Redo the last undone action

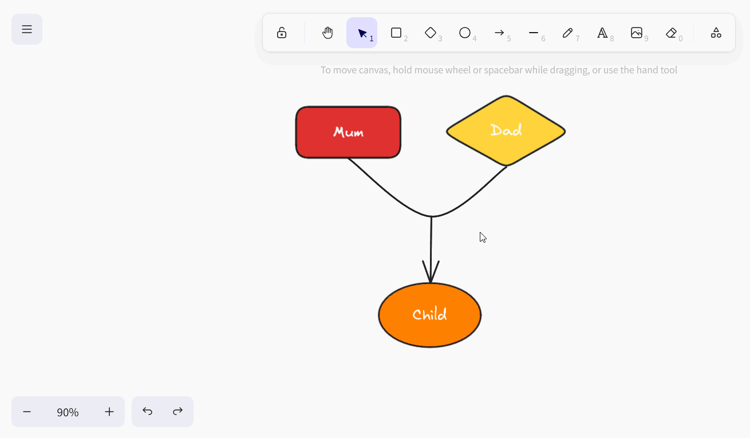178,412
